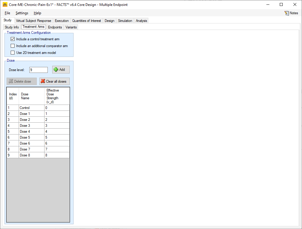Open the Help menu

point(37,13)
